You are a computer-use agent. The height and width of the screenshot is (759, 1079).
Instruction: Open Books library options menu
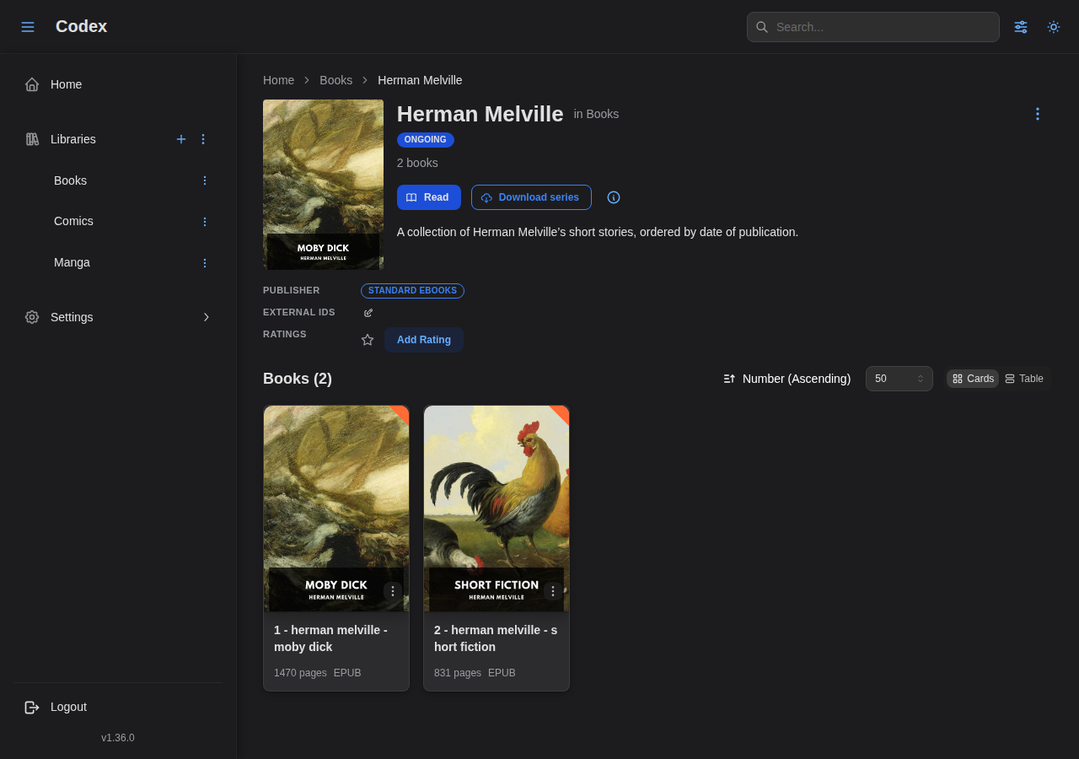204,180
